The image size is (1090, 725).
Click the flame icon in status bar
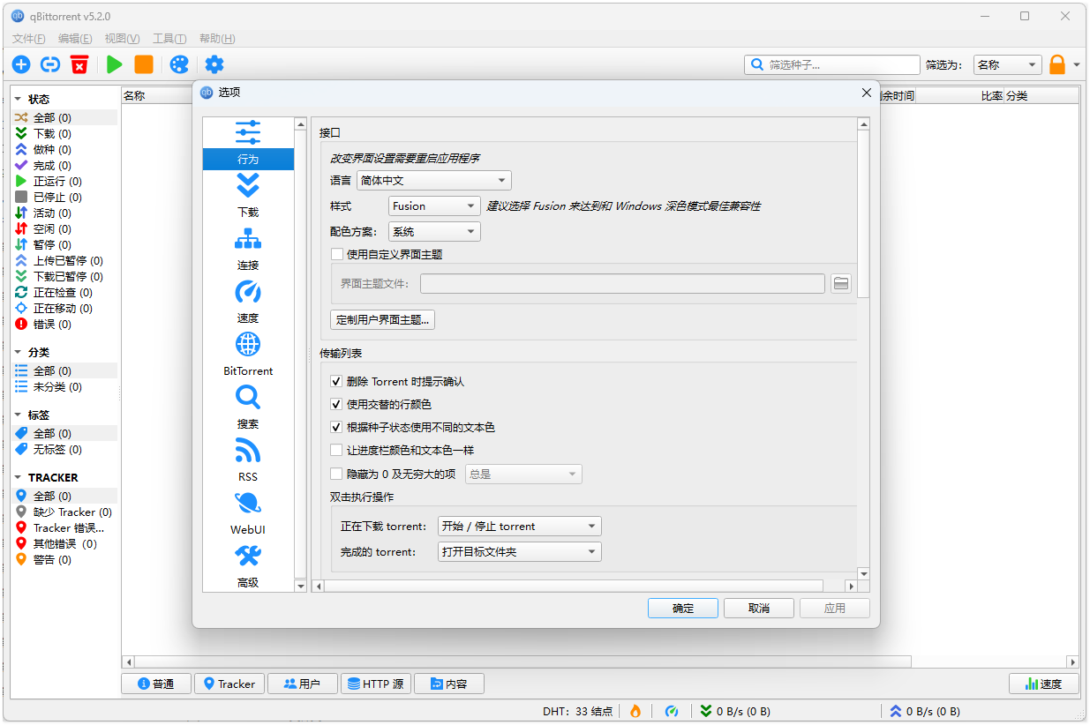[x=635, y=711]
